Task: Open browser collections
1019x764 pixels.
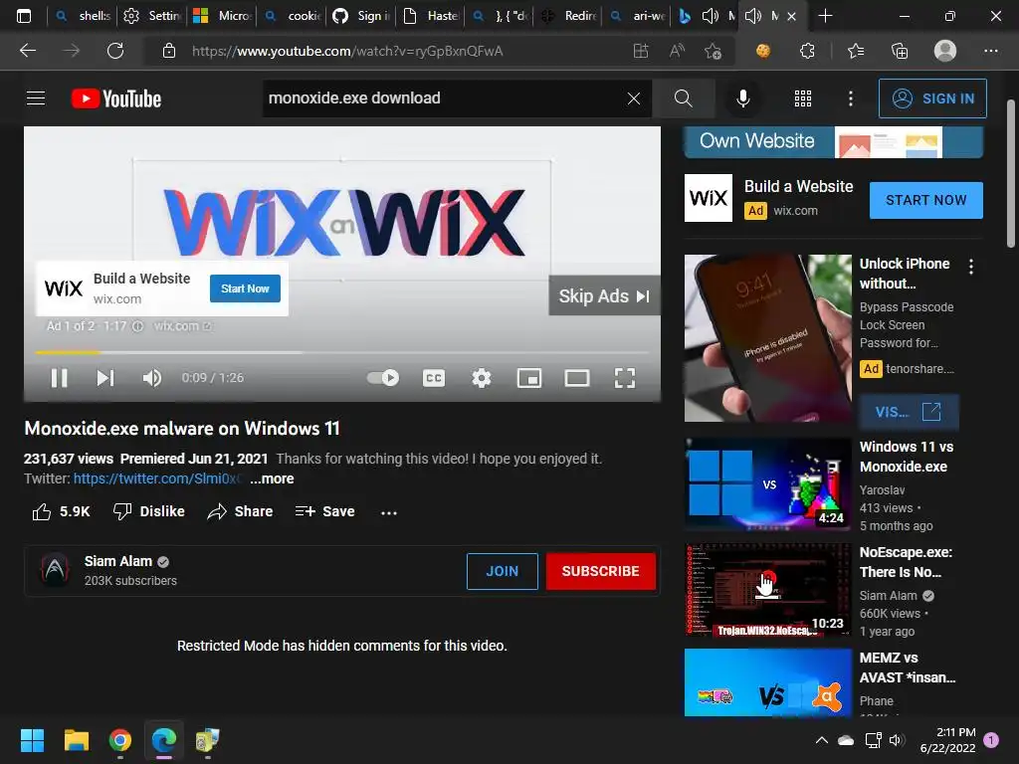Action: (900, 51)
